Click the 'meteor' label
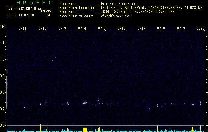Viewport: 208px width, 132px height. pos(47,10)
